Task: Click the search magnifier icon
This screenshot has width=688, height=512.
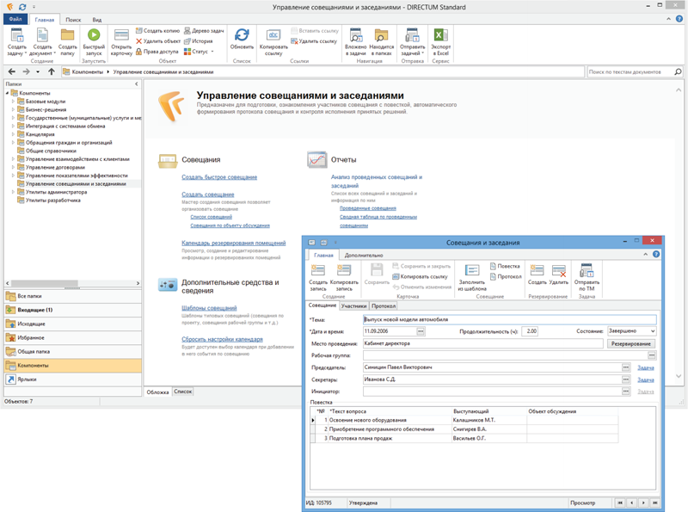Action: pyautogui.click(x=678, y=71)
